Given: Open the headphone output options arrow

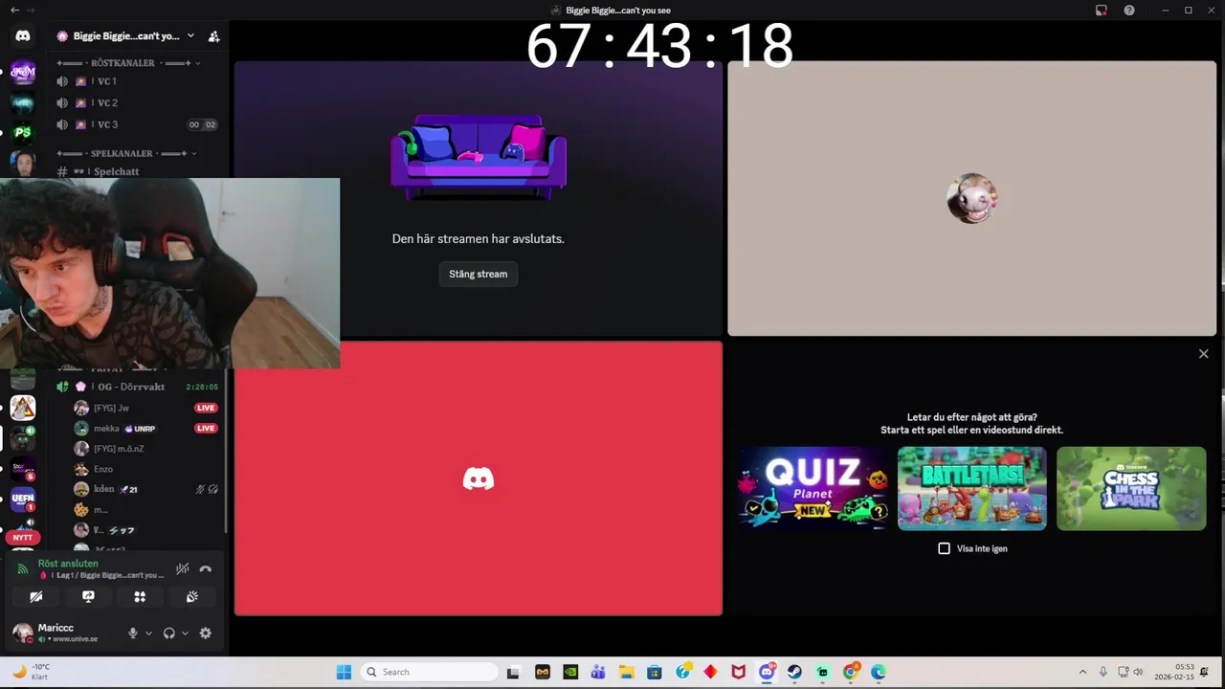Looking at the screenshot, I should pos(185,633).
